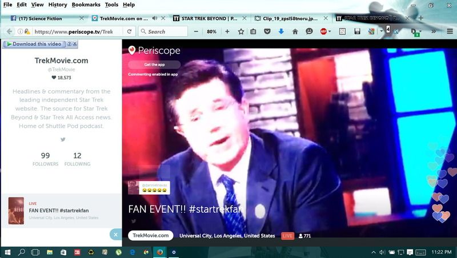The image size is (457, 258).
Task: Go back to previous page
Action: pos(9,31)
